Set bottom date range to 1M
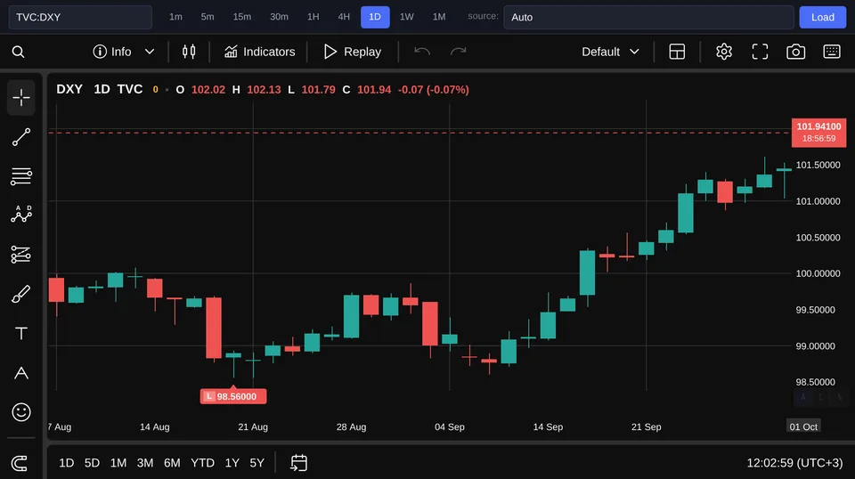This screenshot has height=479, width=855. pyautogui.click(x=118, y=463)
